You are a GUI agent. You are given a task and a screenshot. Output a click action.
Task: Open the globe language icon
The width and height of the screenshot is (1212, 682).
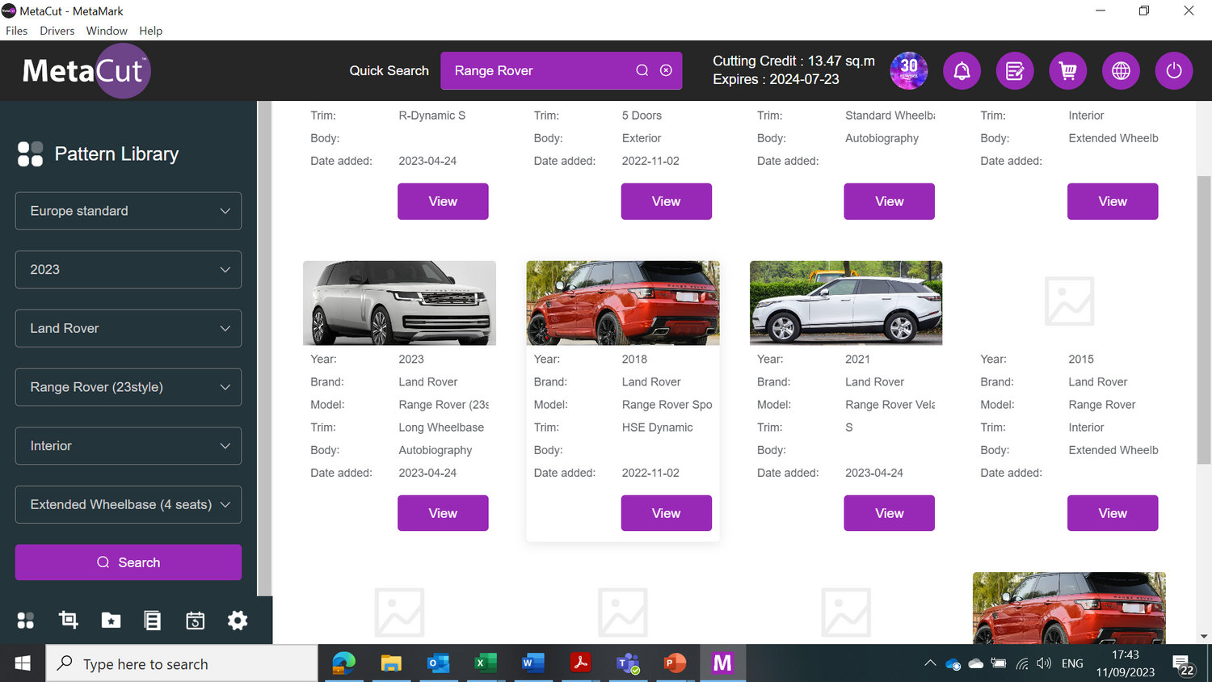point(1121,71)
